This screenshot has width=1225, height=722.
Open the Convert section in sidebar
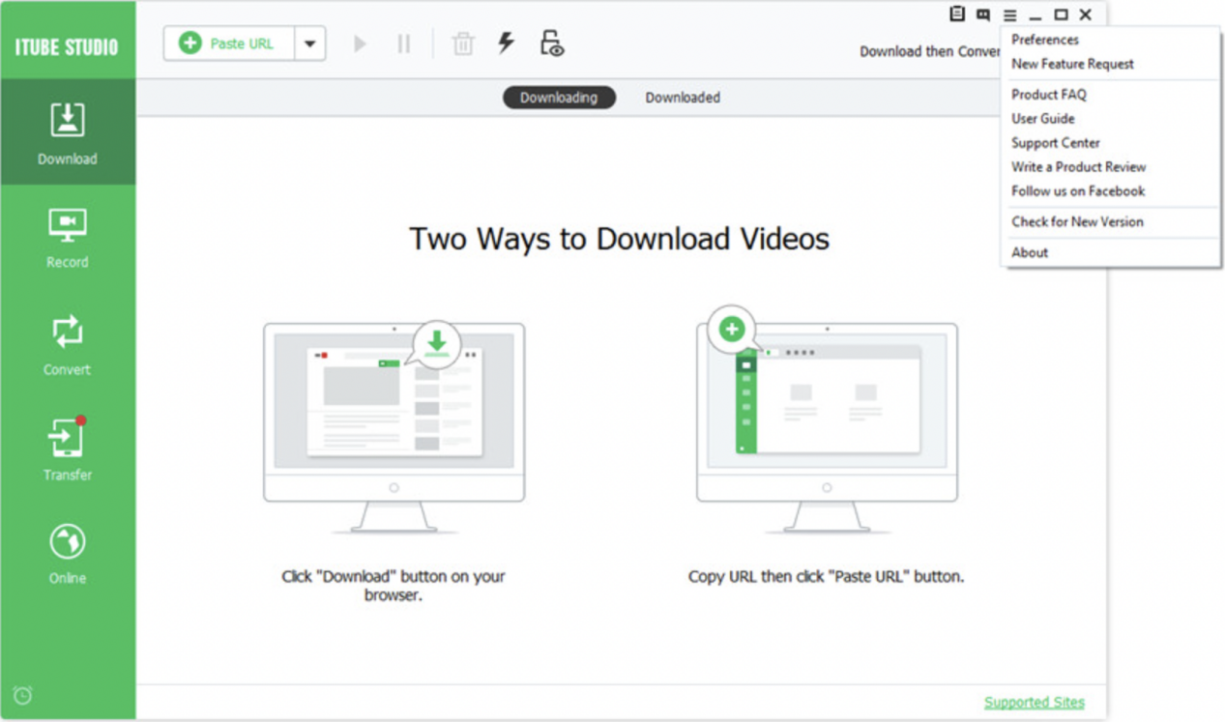tap(68, 344)
